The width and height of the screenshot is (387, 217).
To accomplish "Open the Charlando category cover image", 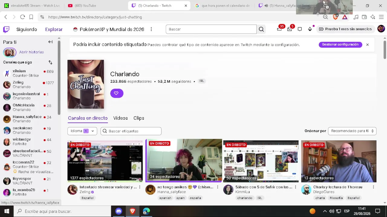I will 86,84.
